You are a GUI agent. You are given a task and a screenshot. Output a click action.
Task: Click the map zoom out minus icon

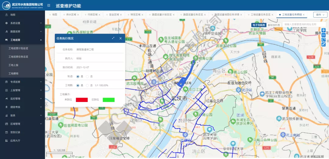coord(324,35)
